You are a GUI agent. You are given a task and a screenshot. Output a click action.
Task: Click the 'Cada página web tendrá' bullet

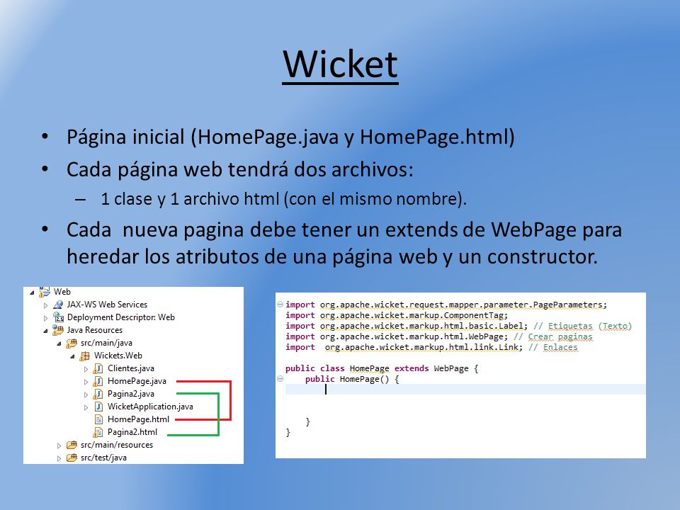pyautogui.click(x=240, y=169)
